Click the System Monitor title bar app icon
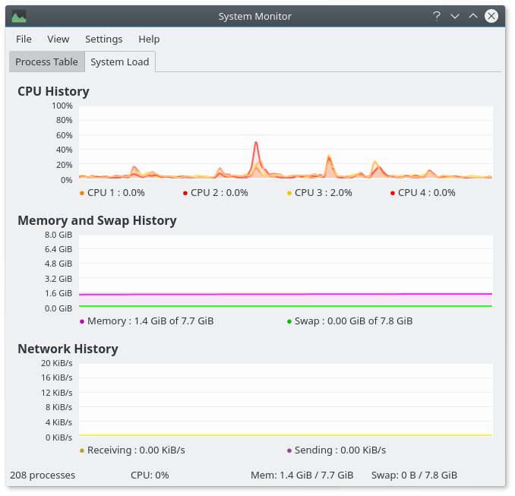The image size is (515, 496). (x=19, y=16)
